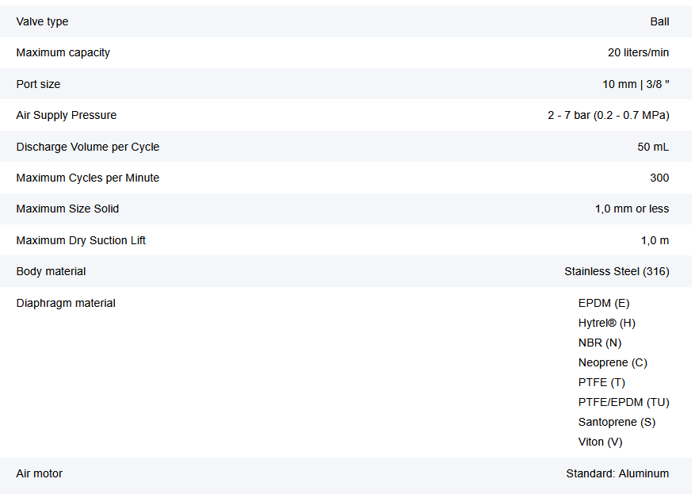Click the Diaphragm material label

(66, 303)
